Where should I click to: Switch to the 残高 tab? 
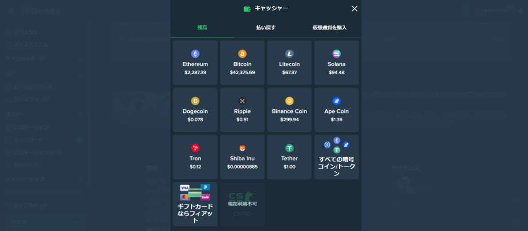(202, 28)
